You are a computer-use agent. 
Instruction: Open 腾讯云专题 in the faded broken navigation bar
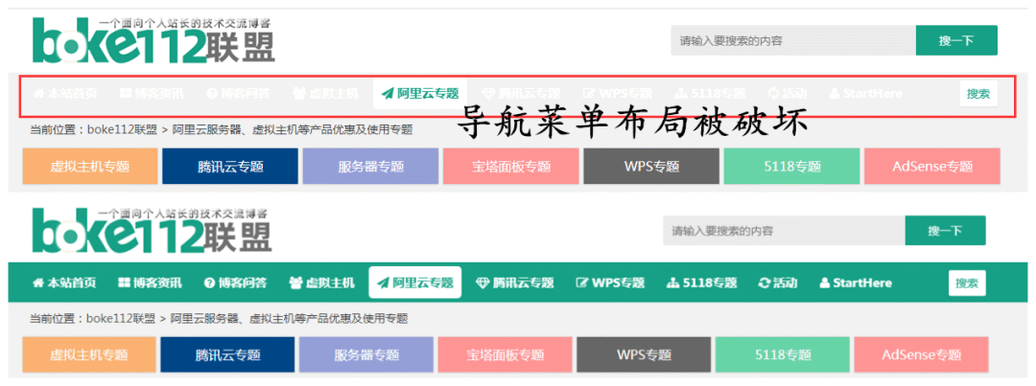(x=521, y=93)
